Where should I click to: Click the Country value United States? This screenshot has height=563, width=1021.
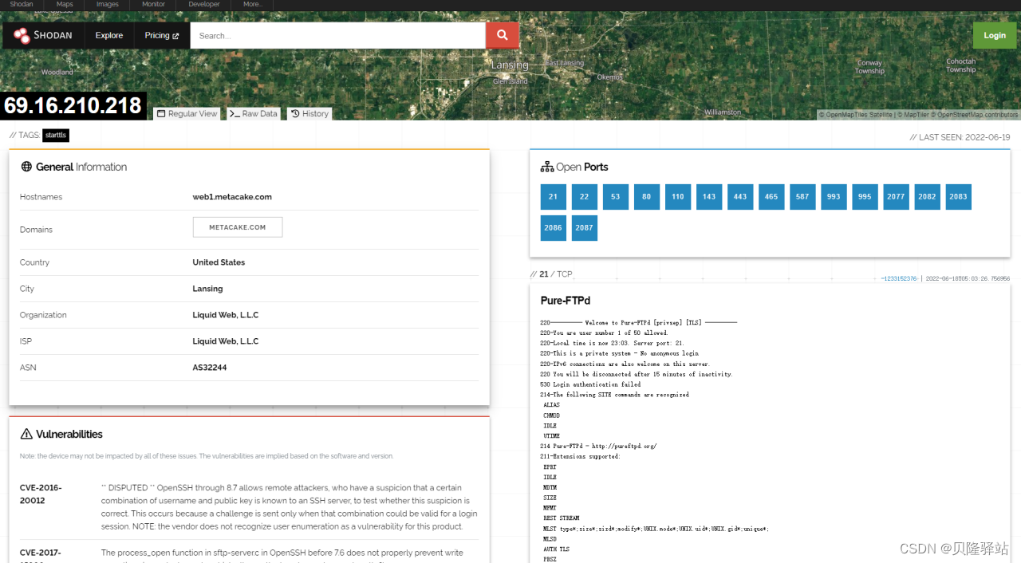pyautogui.click(x=219, y=262)
